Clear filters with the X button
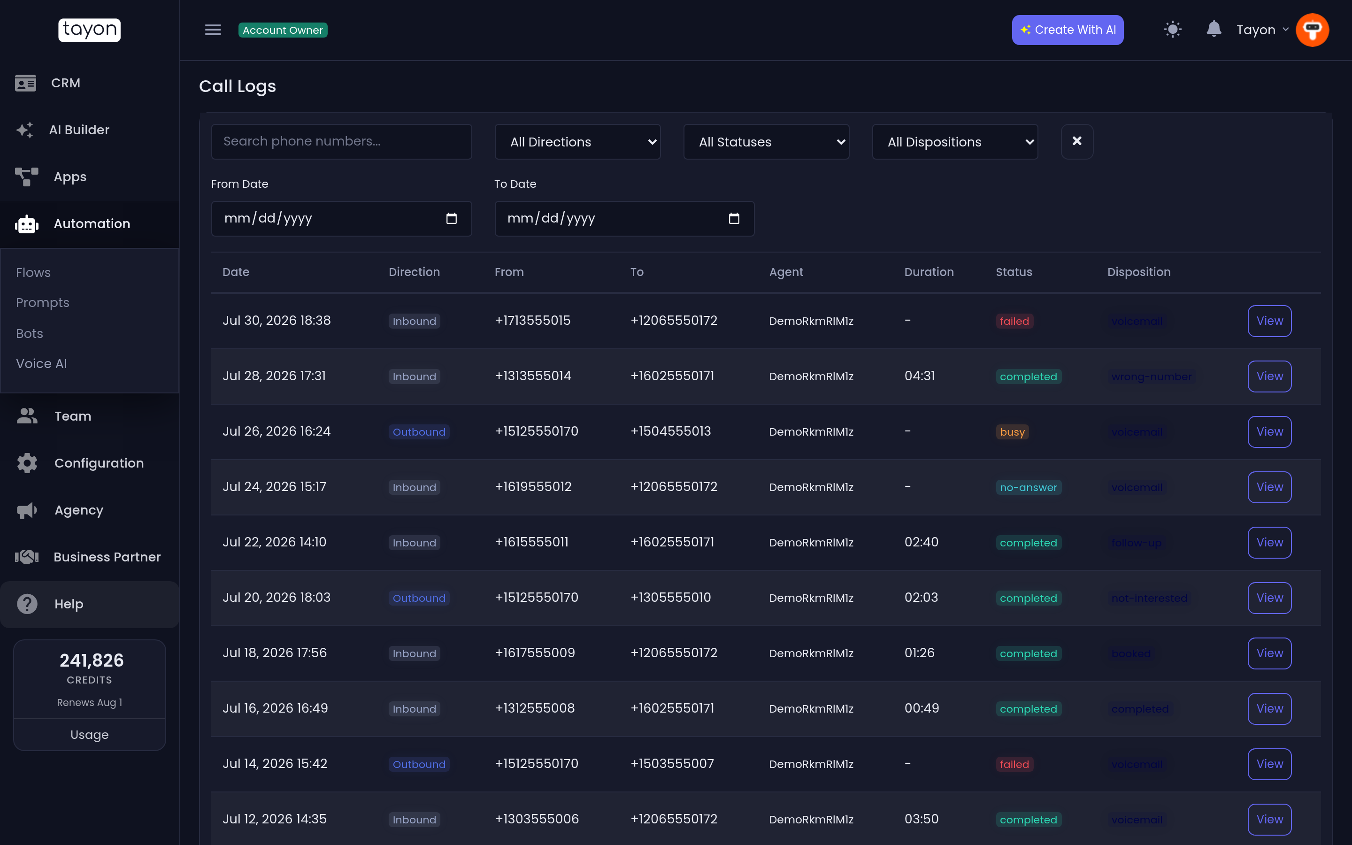The image size is (1352, 845). pyautogui.click(x=1076, y=141)
